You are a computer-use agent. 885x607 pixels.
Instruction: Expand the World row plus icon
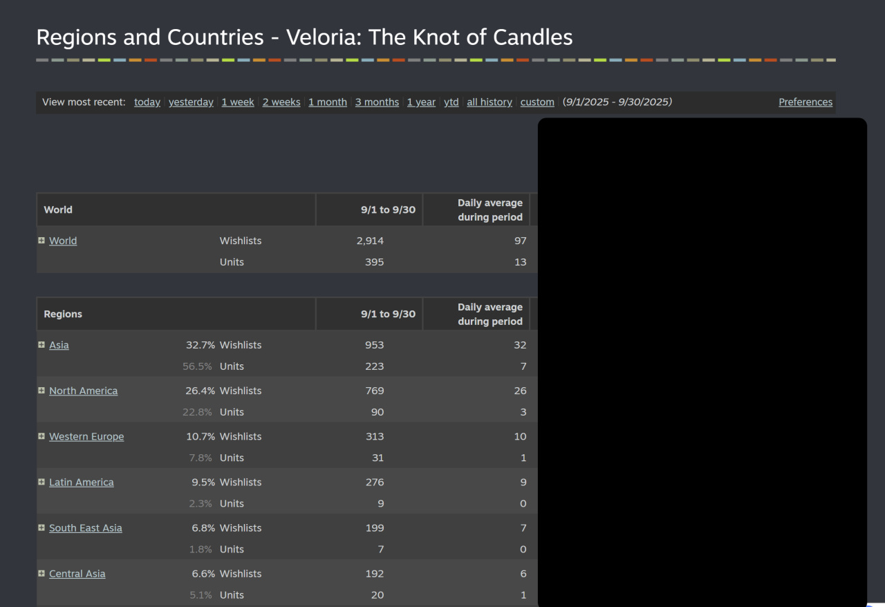(41, 241)
